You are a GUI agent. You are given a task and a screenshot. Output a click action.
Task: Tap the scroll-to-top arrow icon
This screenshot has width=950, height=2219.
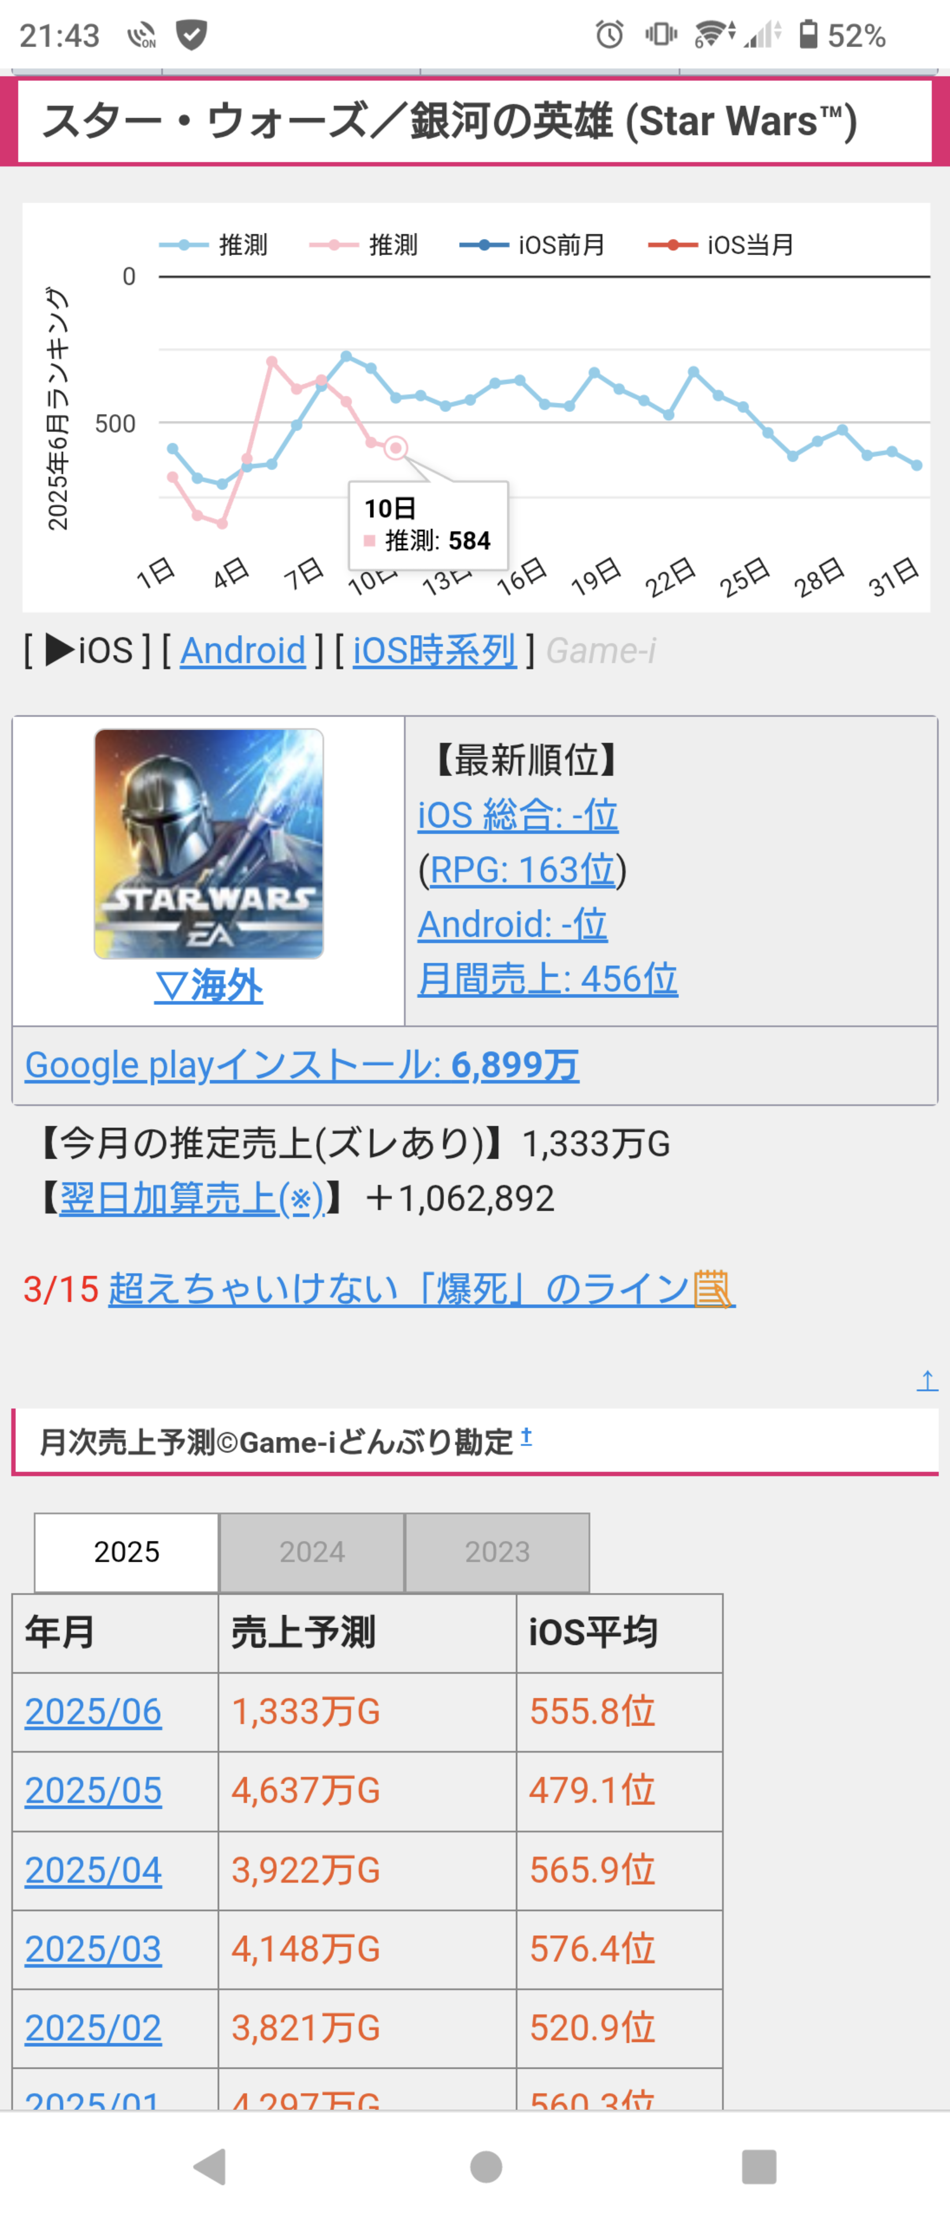pos(927,1381)
